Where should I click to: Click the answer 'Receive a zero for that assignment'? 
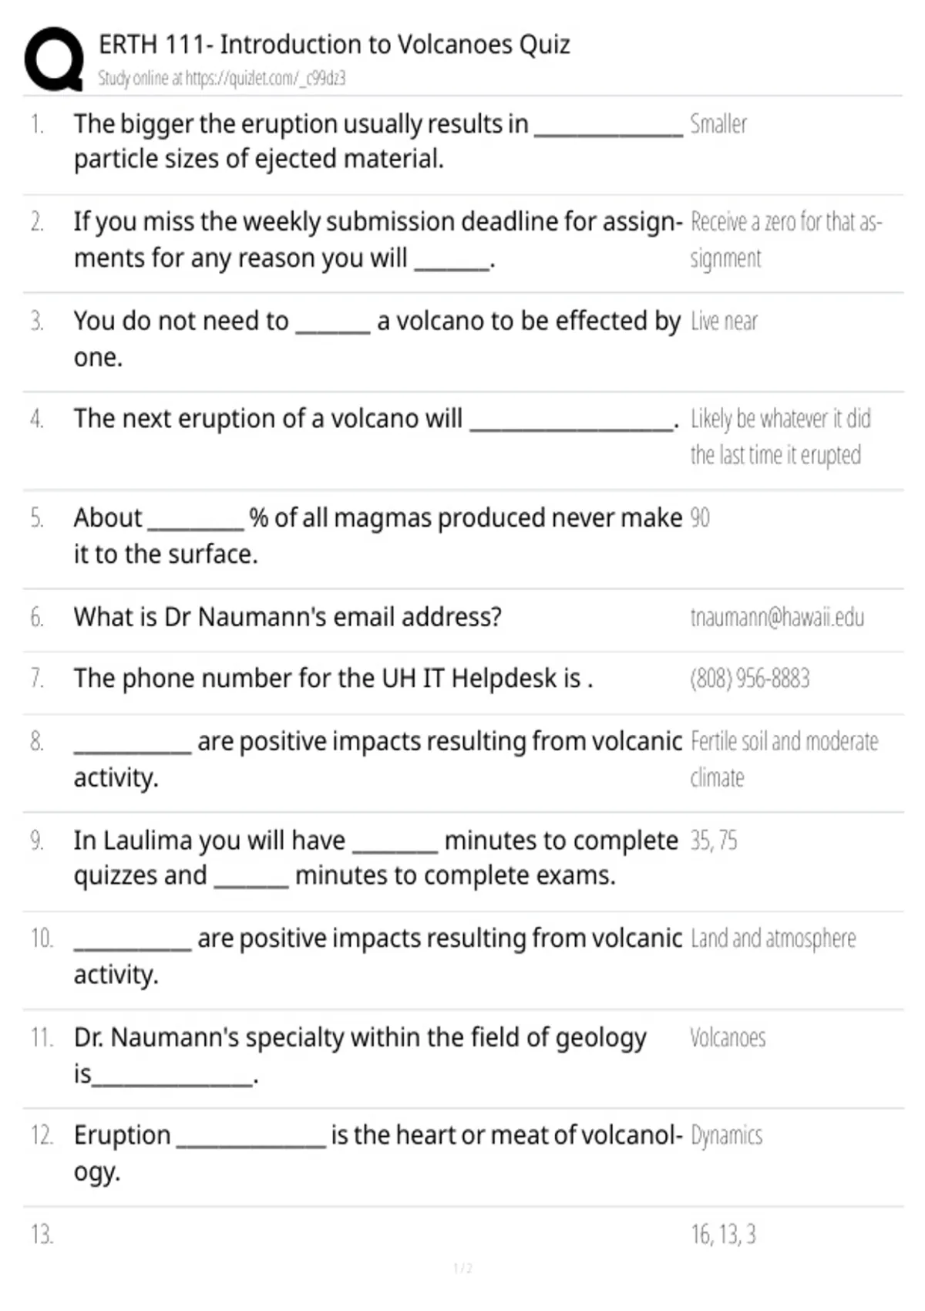pos(786,240)
